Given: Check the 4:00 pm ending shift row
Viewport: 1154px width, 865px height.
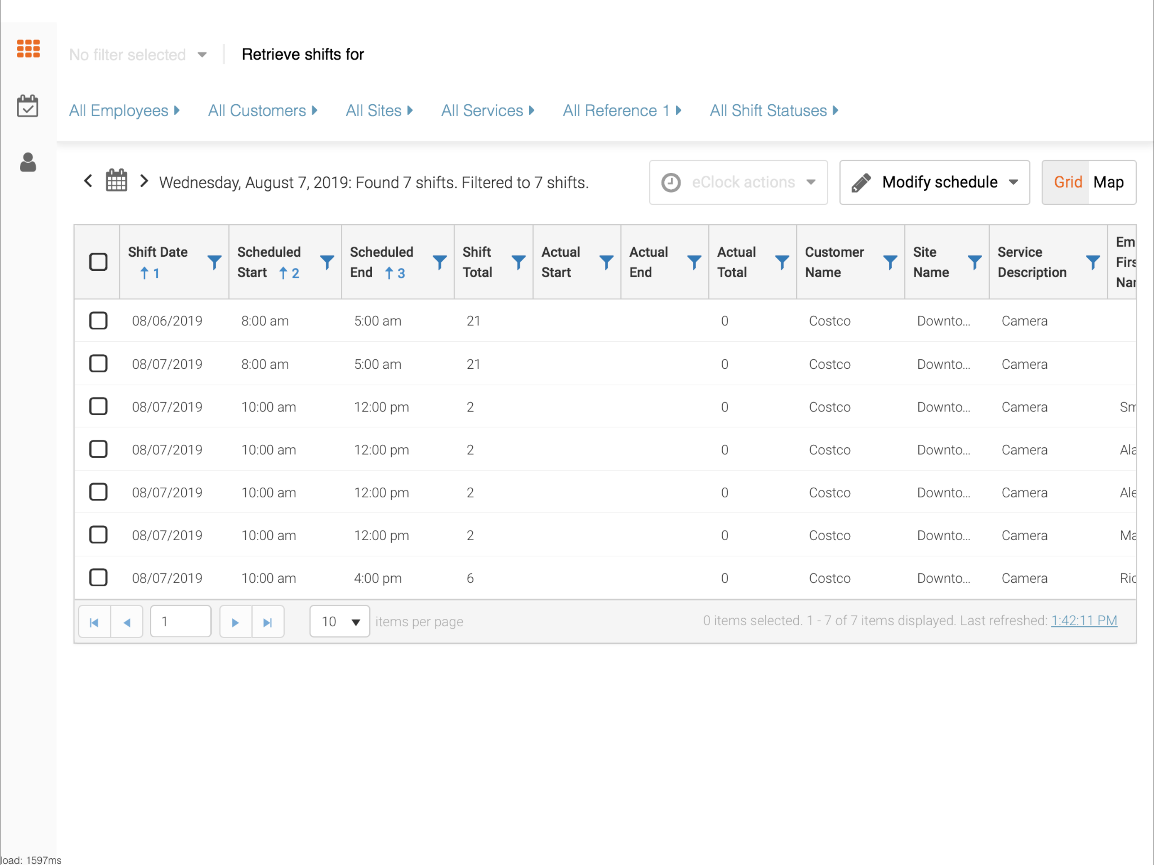Looking at the screenshot, I should (98, 577).
